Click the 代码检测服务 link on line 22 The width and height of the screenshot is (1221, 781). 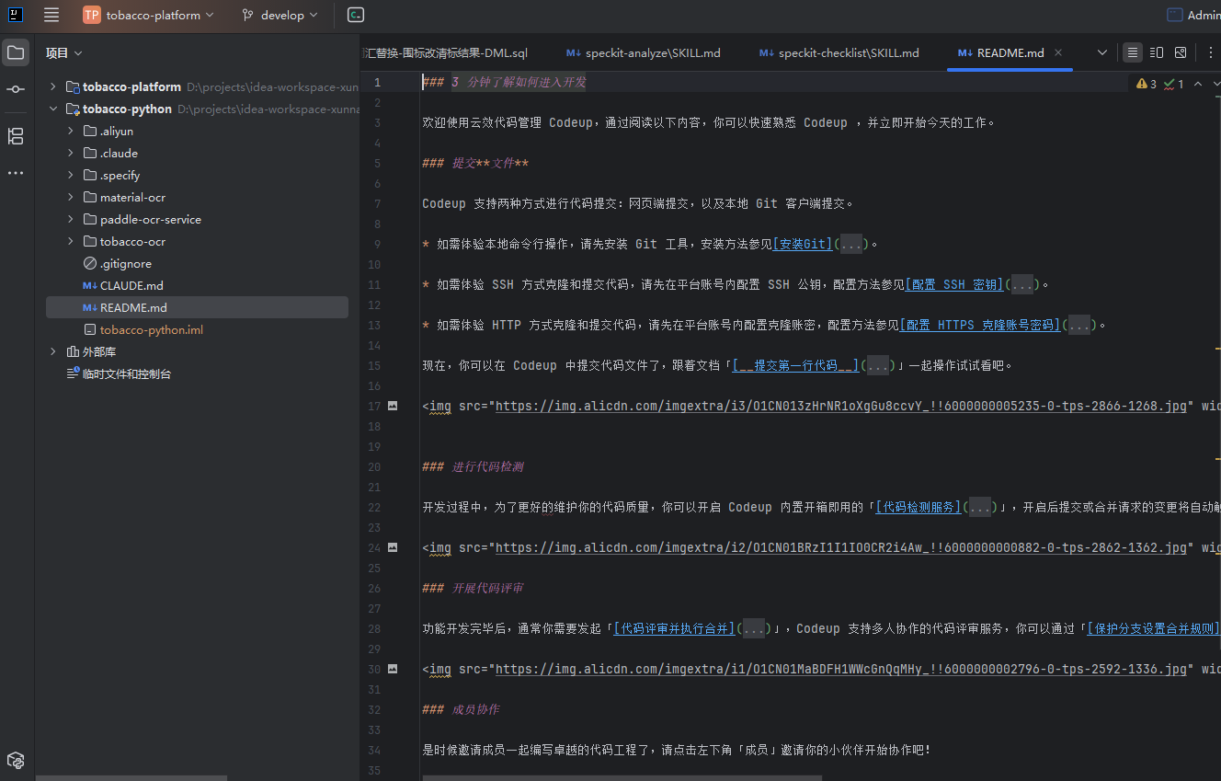(x=918, y=507)
